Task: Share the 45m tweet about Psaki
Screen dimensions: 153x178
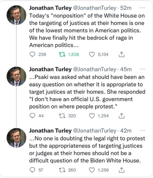Action: tap(121, 116)
